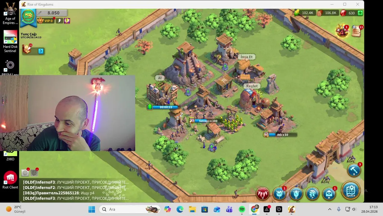Open Chrome from taskbar

click(x=254, y=209)
